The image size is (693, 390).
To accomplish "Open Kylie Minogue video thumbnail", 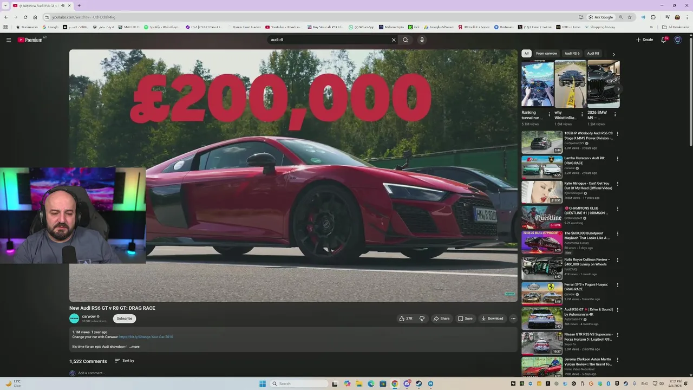I will pos(542,192).
